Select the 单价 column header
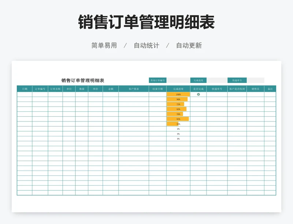The height and width of the screenshot is (224, 293). click(x=96, y=89)
